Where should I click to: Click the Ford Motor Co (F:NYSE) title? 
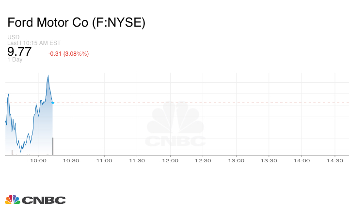76,23
